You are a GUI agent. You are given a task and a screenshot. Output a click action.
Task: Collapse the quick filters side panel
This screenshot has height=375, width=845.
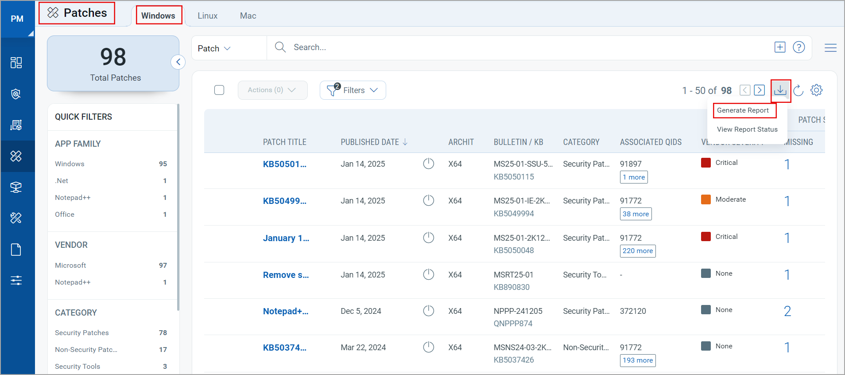click(x=178, y=62)
